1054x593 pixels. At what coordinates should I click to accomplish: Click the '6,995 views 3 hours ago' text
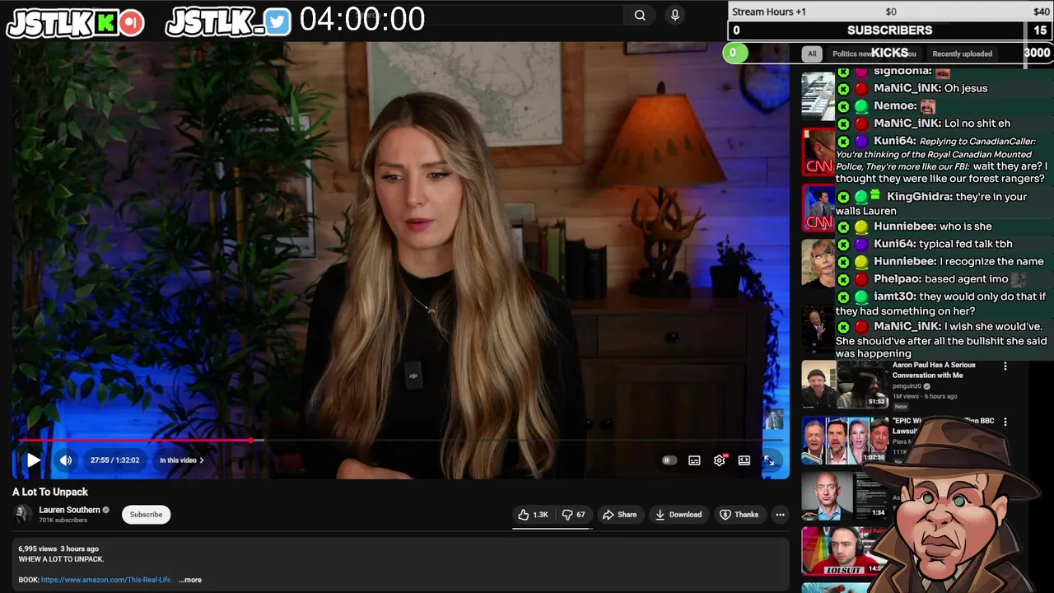[x=58, y=549]
